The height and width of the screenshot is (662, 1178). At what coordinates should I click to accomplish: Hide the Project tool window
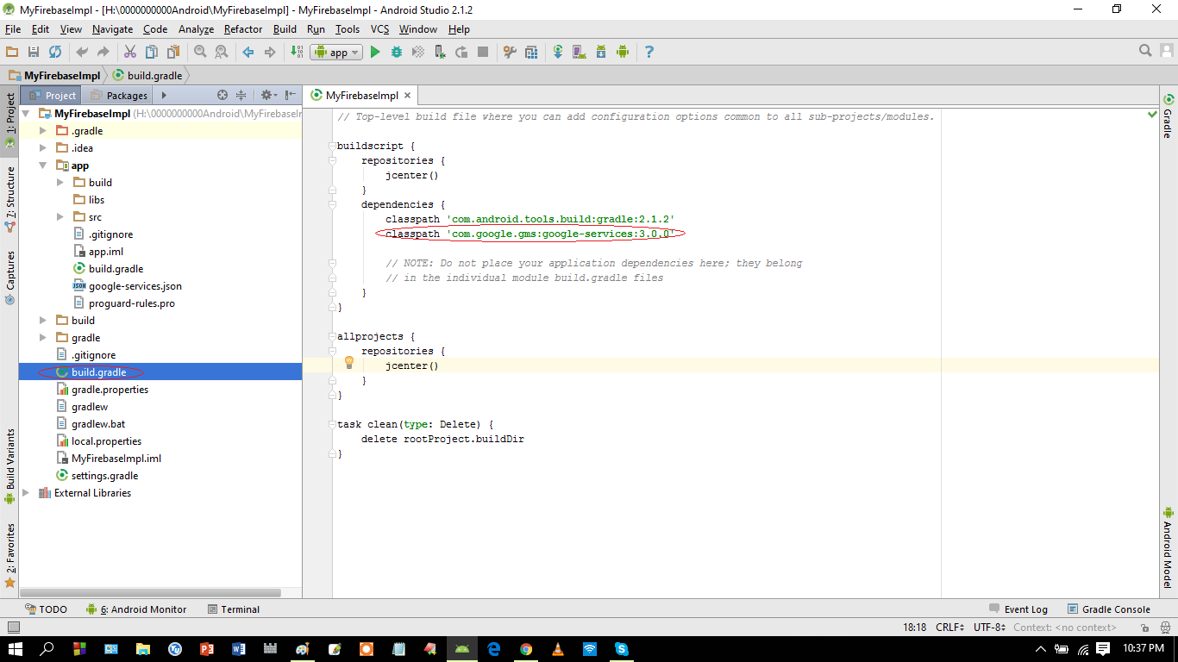click(291, 95)
